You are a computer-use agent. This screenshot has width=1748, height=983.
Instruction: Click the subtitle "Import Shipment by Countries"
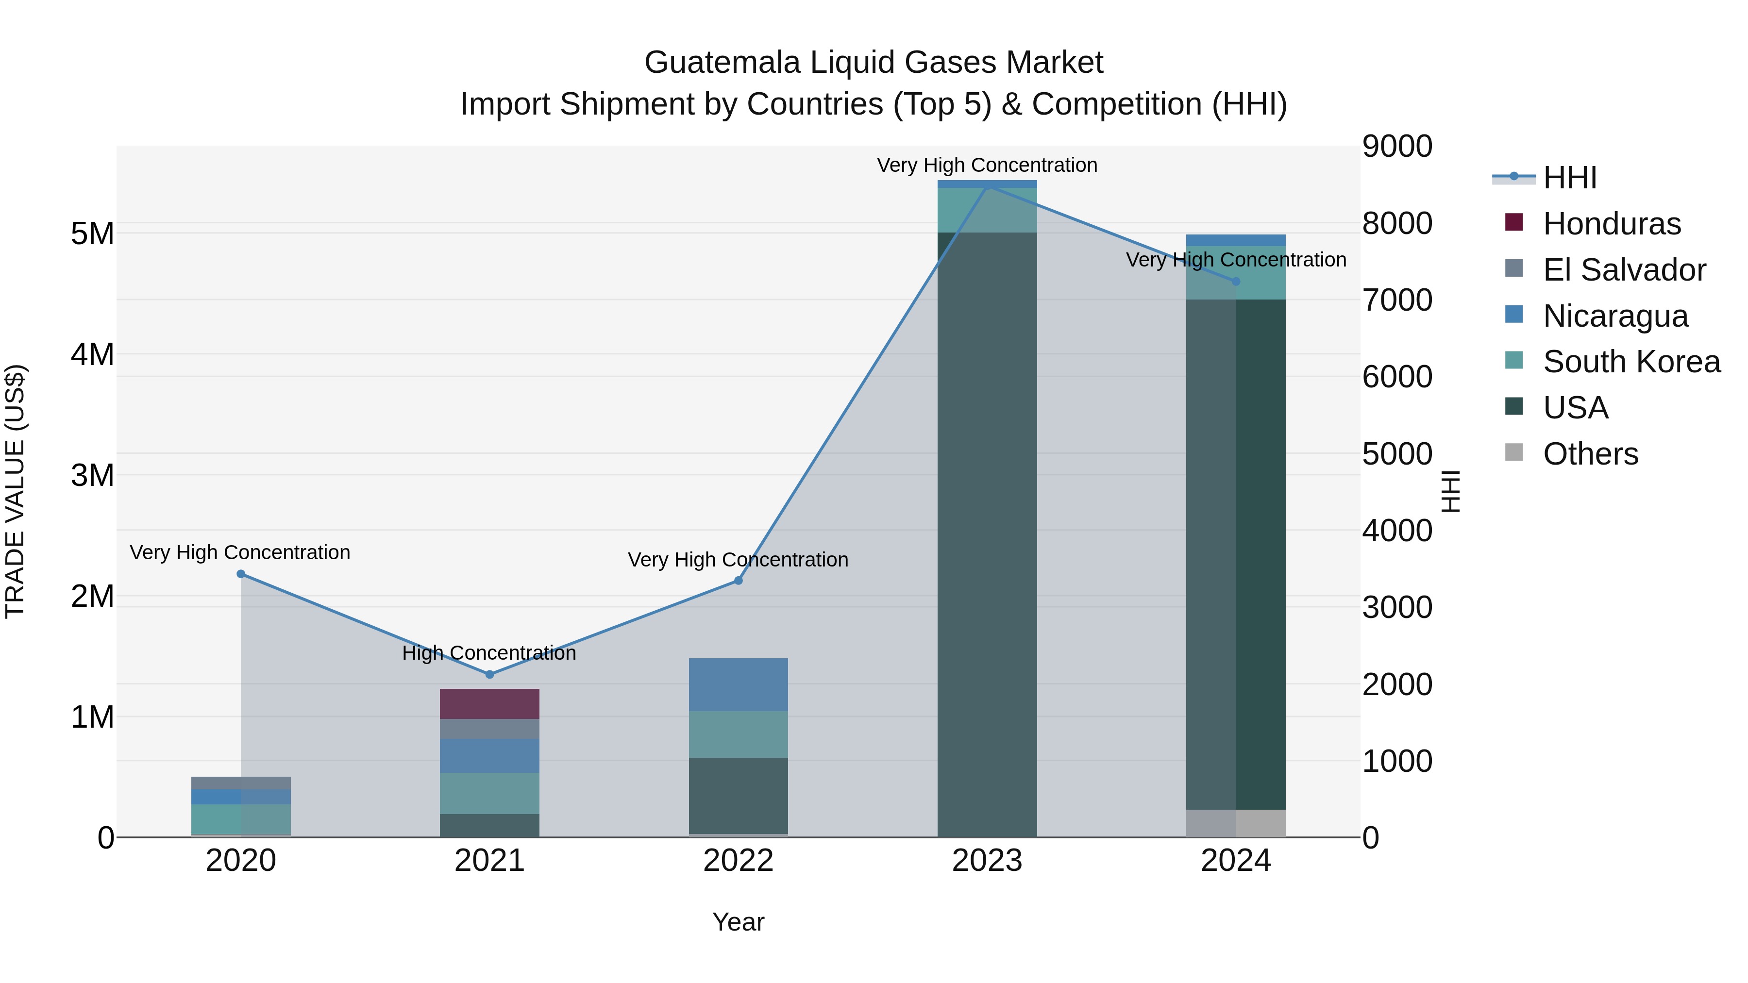[x=671, y=104]
